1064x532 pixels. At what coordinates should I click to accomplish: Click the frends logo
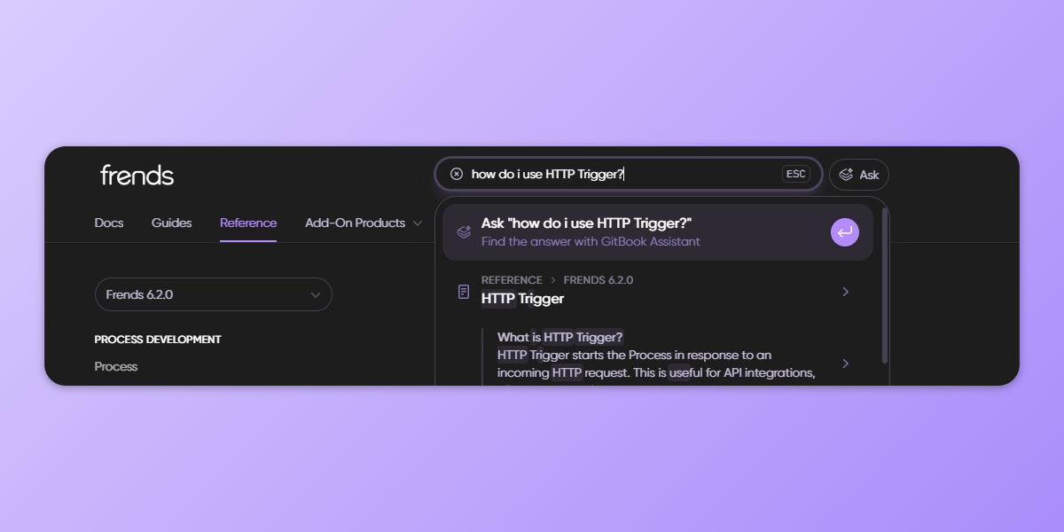tap(137, 175)
